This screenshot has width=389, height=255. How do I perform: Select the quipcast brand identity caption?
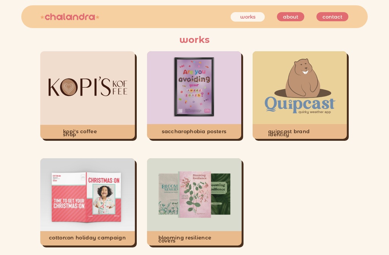tap(289, 133)
